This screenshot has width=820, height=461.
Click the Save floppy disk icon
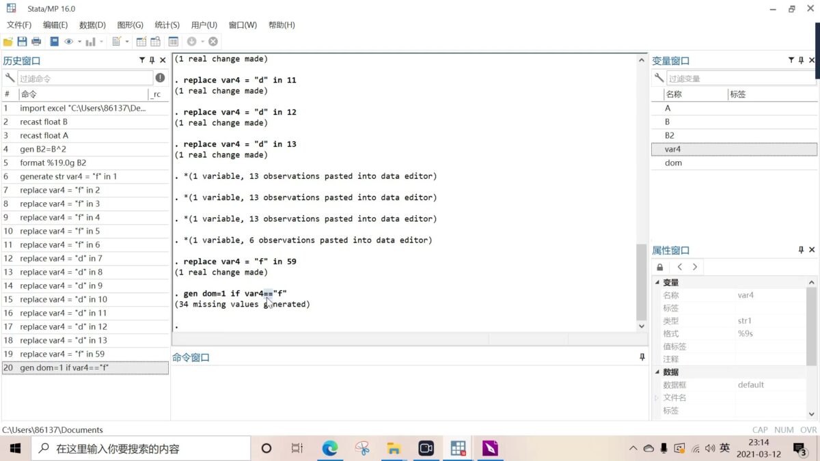[x=22, y=42]
